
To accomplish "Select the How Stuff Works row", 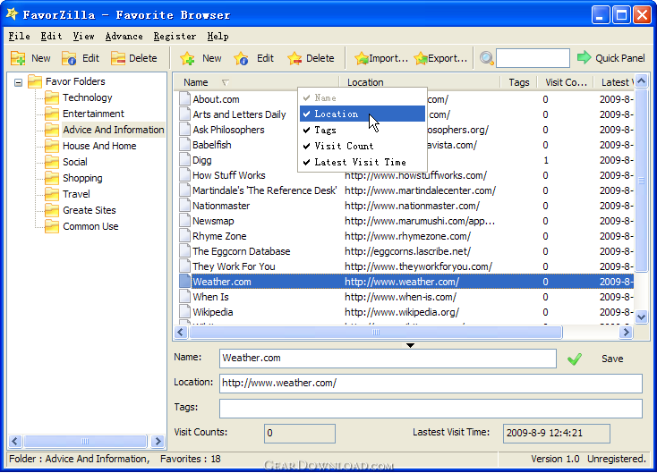I will pos(406,175).
